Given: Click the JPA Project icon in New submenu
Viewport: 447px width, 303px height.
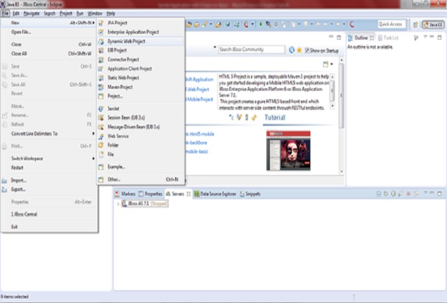Looking at the screenshot, I should (101, 23).
